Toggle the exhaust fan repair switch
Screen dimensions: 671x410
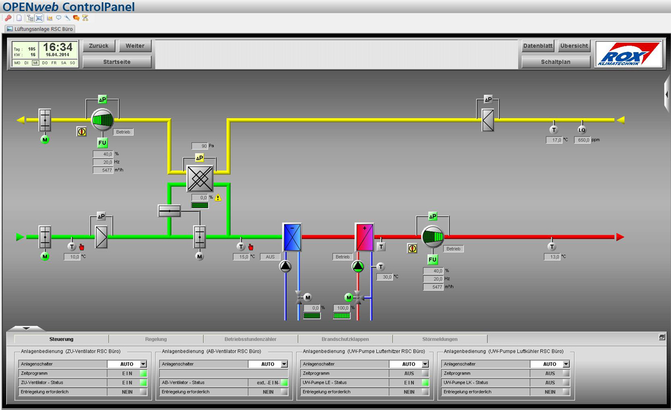click(x=82, y=132)
